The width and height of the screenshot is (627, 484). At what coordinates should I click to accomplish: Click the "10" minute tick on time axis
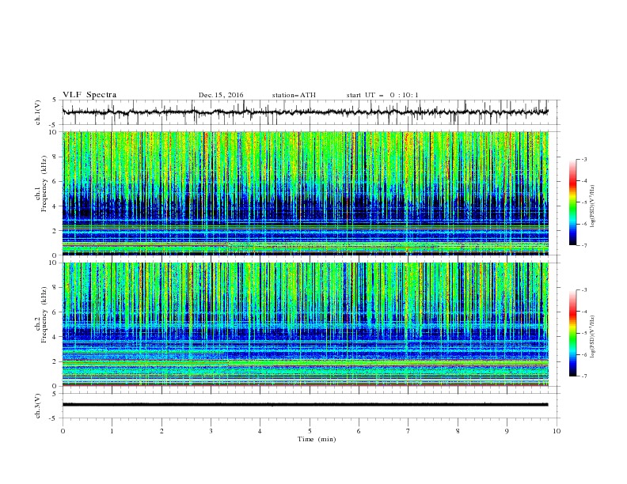(557, 431)
